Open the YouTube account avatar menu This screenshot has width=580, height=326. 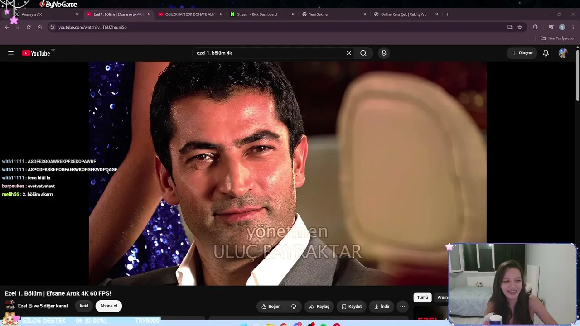[563, 53]
